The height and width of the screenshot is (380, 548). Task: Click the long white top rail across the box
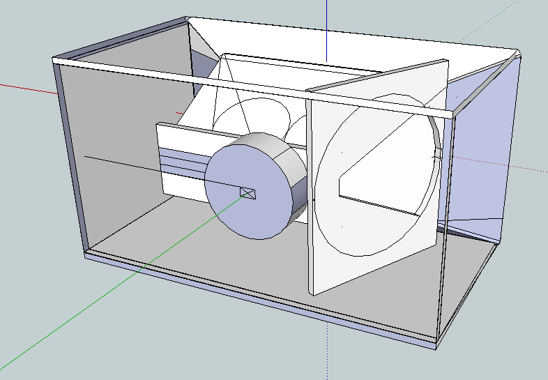(x=253, y=87)
